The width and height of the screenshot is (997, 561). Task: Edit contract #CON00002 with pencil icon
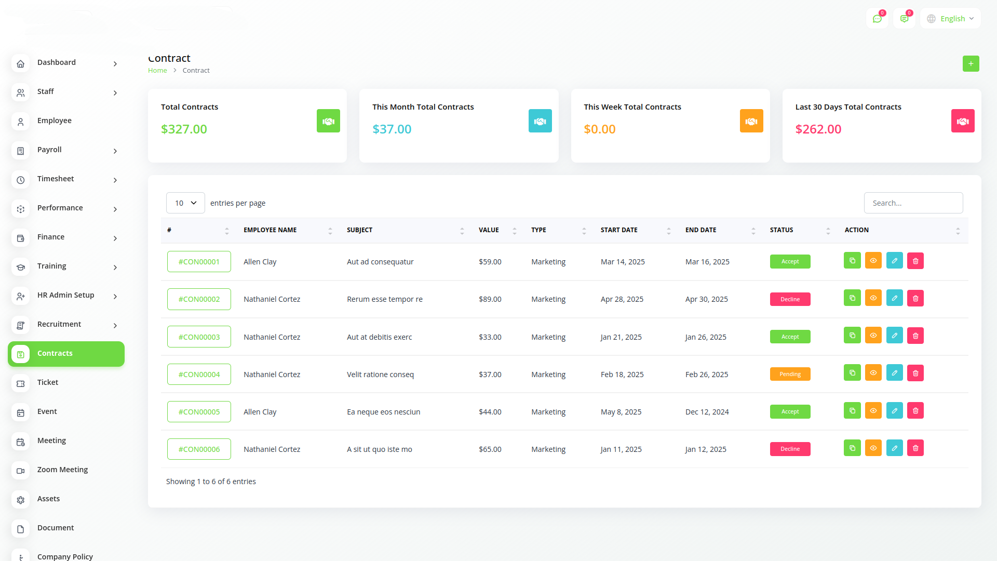894,298
